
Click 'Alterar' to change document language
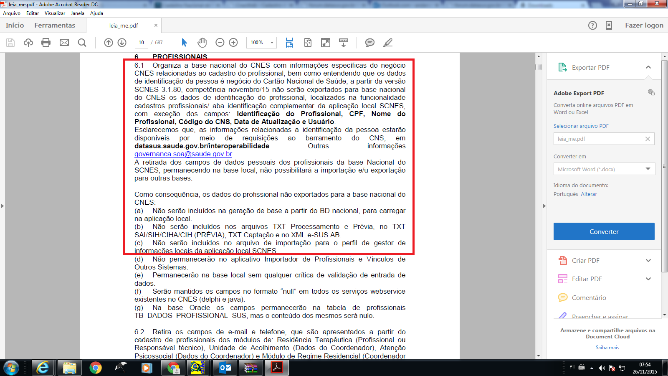tap(589, 194)
